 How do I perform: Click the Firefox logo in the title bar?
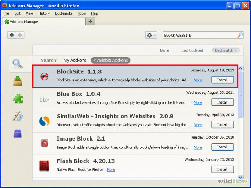tap(4, 5)
